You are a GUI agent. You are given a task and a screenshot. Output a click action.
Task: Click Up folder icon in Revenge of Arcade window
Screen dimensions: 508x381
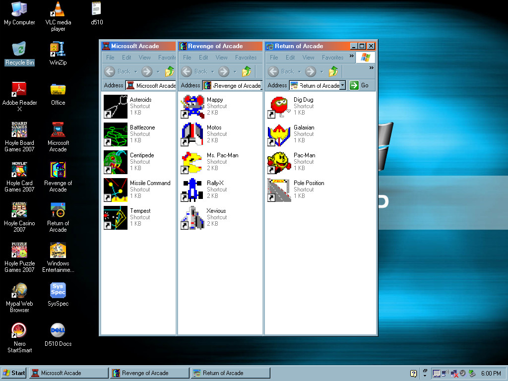point(247,71)
